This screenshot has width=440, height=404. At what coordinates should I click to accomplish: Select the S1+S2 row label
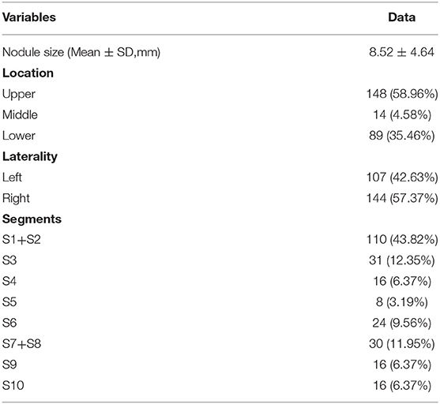click(x=21, y=240)
